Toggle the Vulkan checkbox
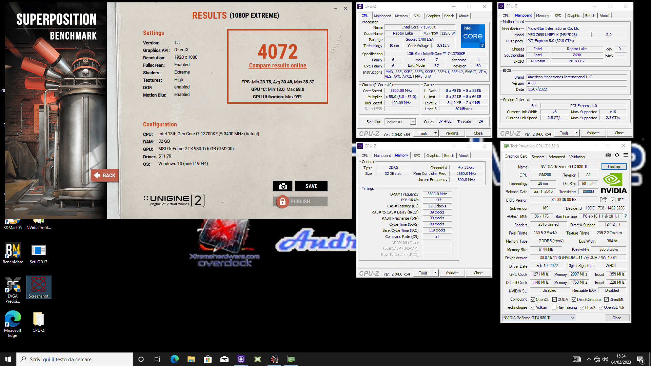 (x=533, y=307)
